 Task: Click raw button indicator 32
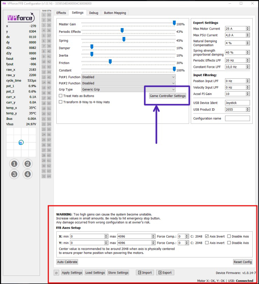(x=44, y=176)
